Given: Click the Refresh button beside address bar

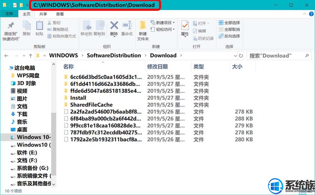Looking at the screenshot, I should pos(241,56).
